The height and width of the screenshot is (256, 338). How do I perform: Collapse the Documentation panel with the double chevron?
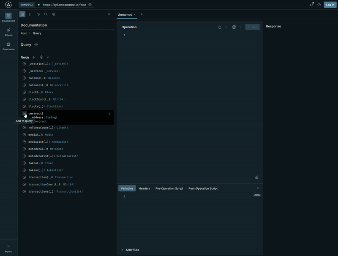click(x=109, y=14)
